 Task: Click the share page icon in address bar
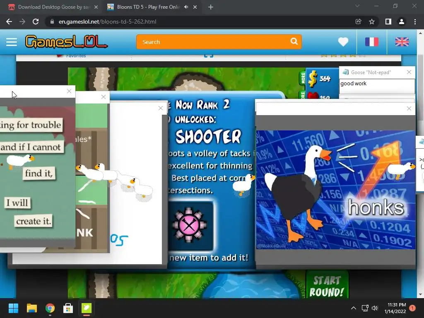point(358,22)
